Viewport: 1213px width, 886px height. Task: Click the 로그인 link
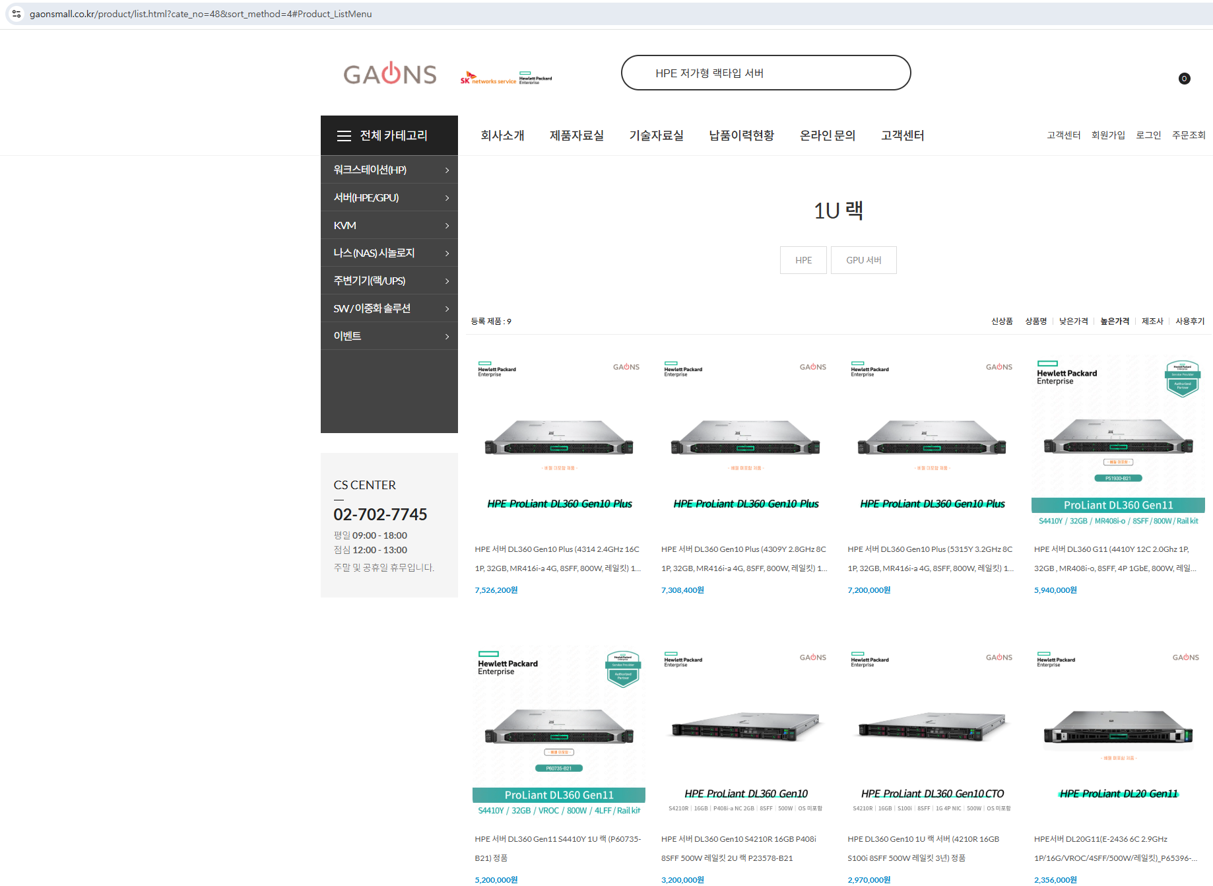pyautogui.click(x=1148, y=135)
